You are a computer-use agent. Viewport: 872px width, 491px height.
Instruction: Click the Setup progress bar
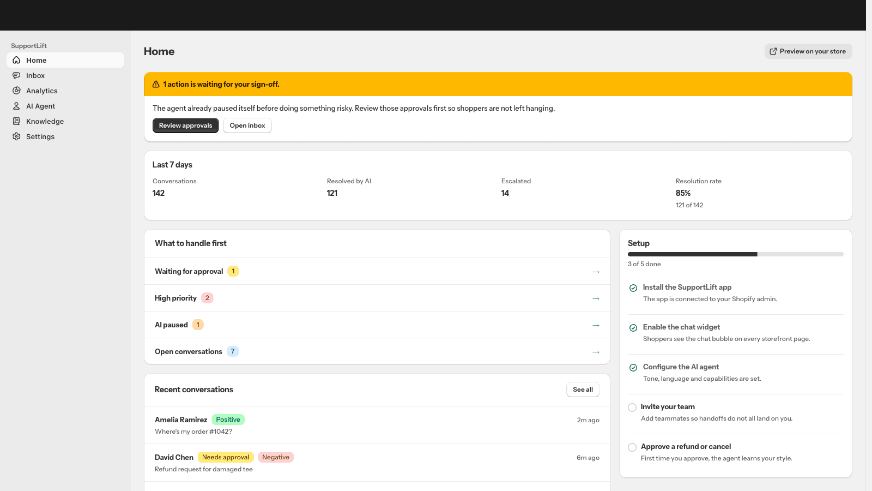[x=736, y=254]
